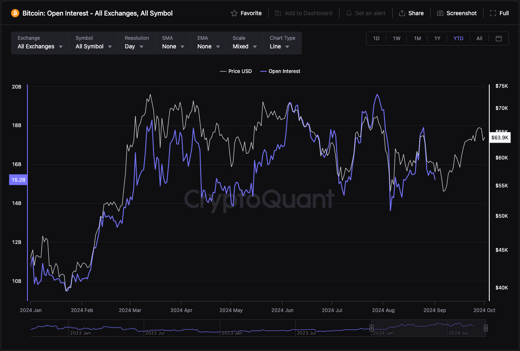Click the 2024 Aug axis label
This screenshot has height=351, width=520.
tap(383, 310)
